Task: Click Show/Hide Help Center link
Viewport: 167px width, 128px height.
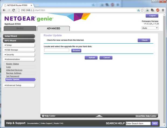Action: 146,116
